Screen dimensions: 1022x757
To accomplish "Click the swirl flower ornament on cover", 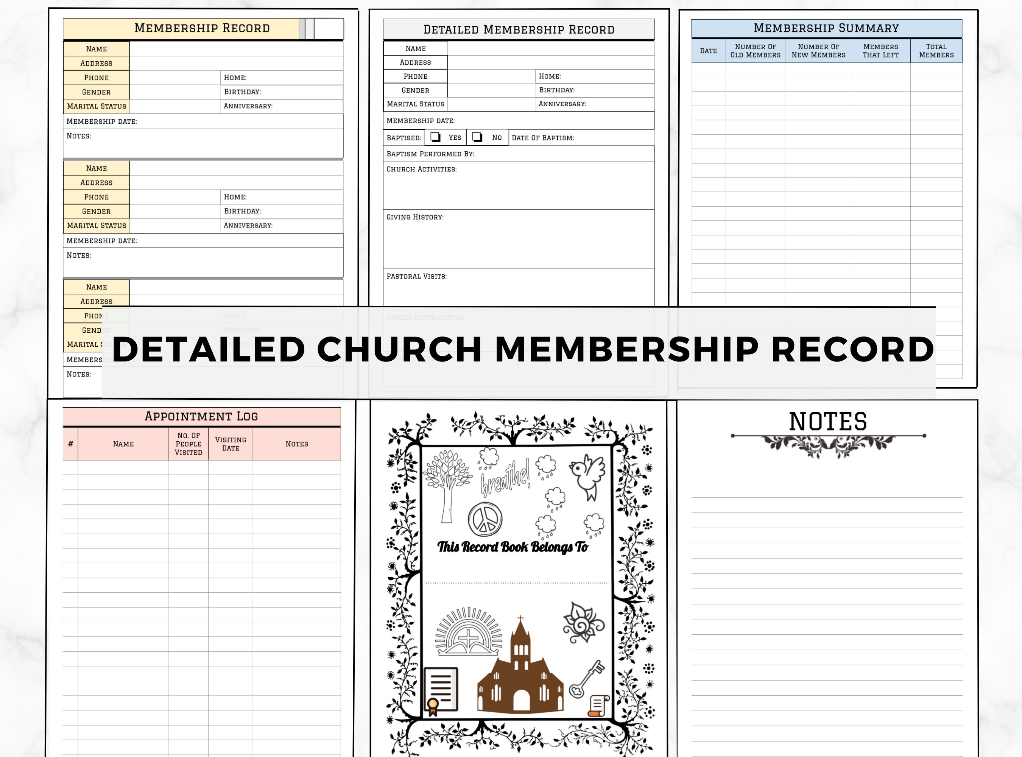I will 583,623.
